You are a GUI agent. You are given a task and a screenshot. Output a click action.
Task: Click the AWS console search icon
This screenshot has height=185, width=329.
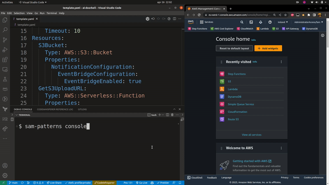(x=242, y=22)
